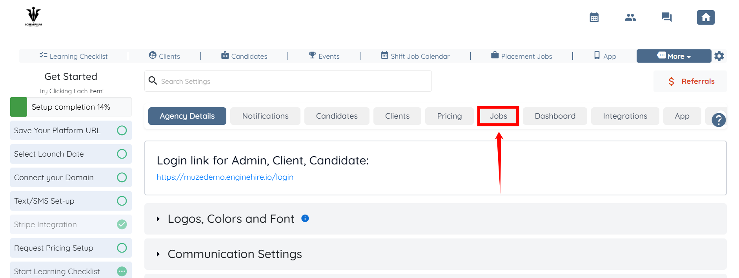This screenshot has width=739, height=278.
Task: Click the Referrals button
Action: (690, 81)
